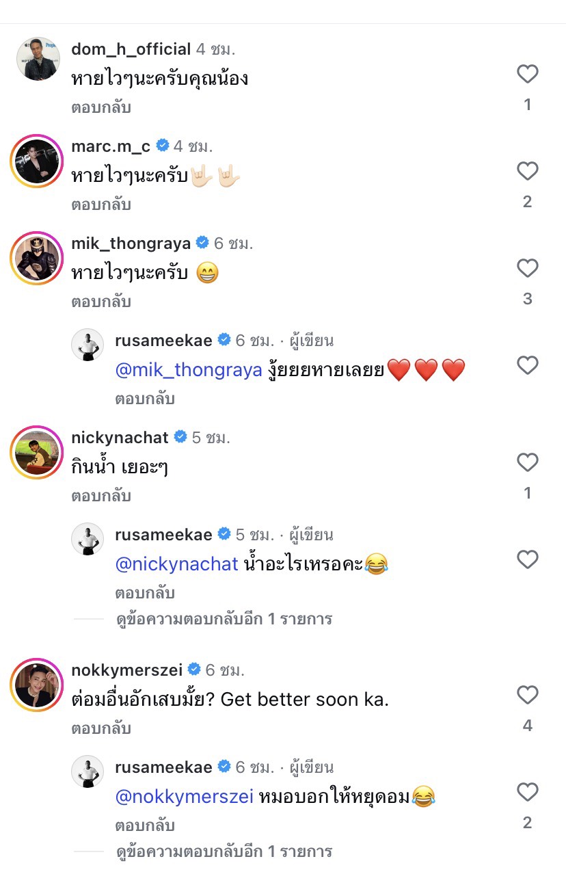
Task: Heart rusameekae's reply to nokkymerszei
Action: [527, 793]
